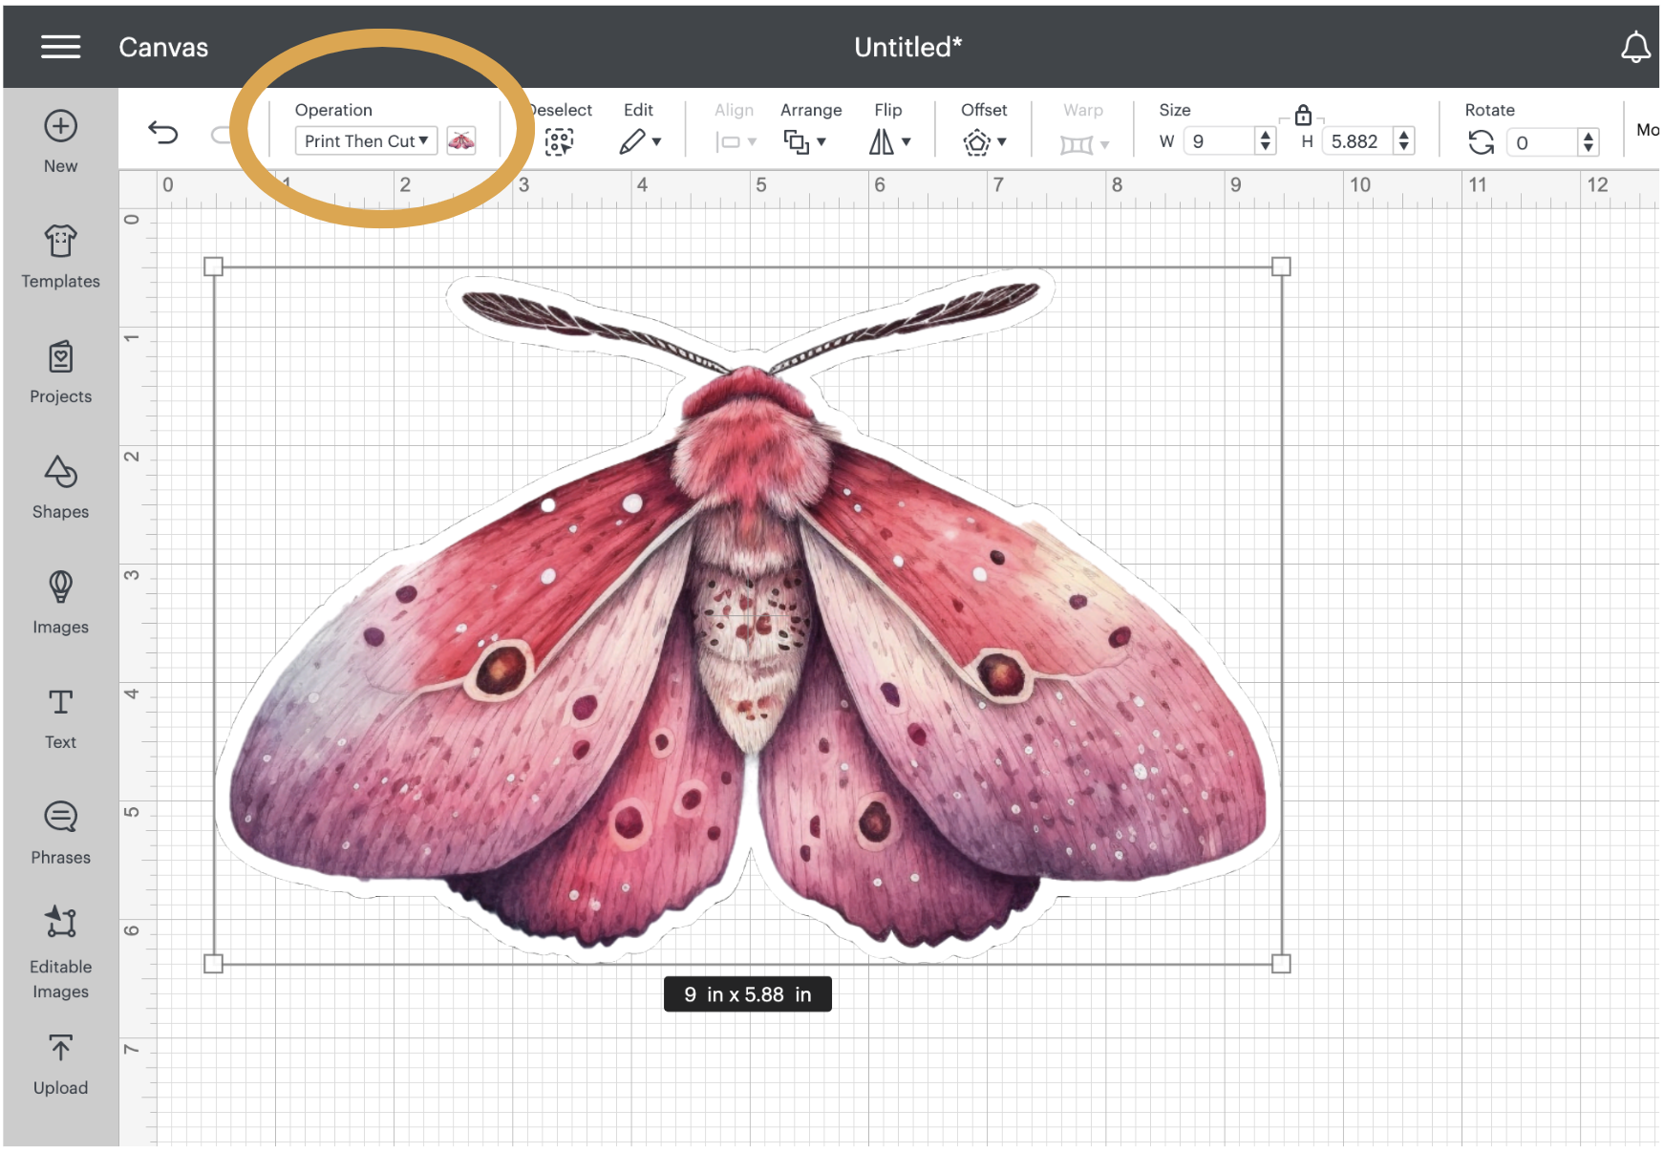Open notifications via the bell icon

point(1635,47)
